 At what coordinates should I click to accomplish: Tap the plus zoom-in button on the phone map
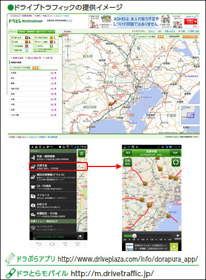[x=177, y=190]
